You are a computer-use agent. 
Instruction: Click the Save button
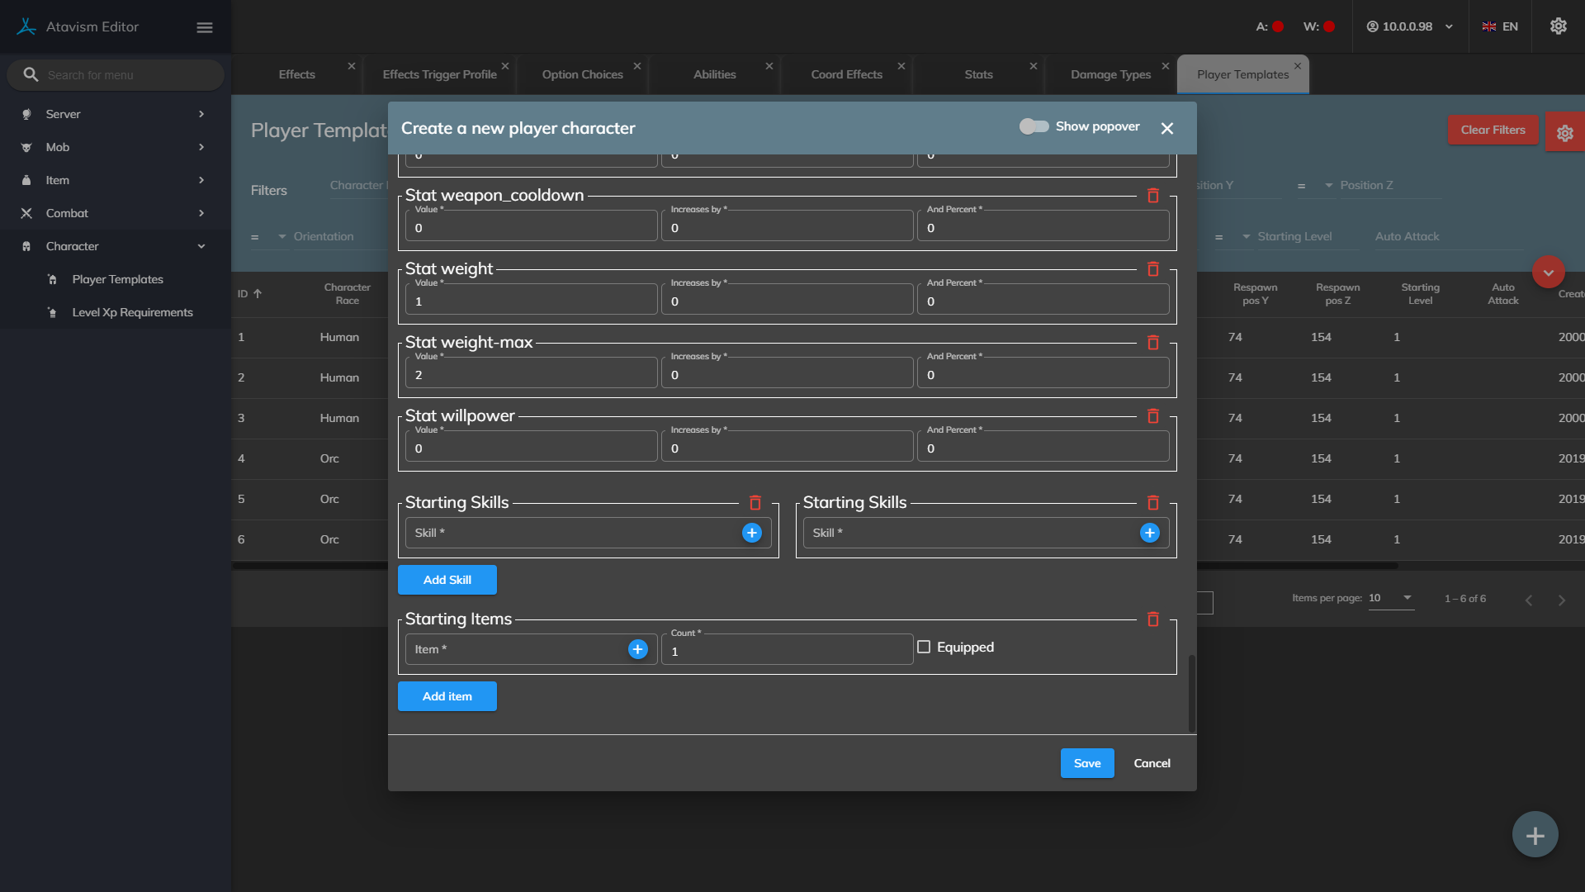1086,763
